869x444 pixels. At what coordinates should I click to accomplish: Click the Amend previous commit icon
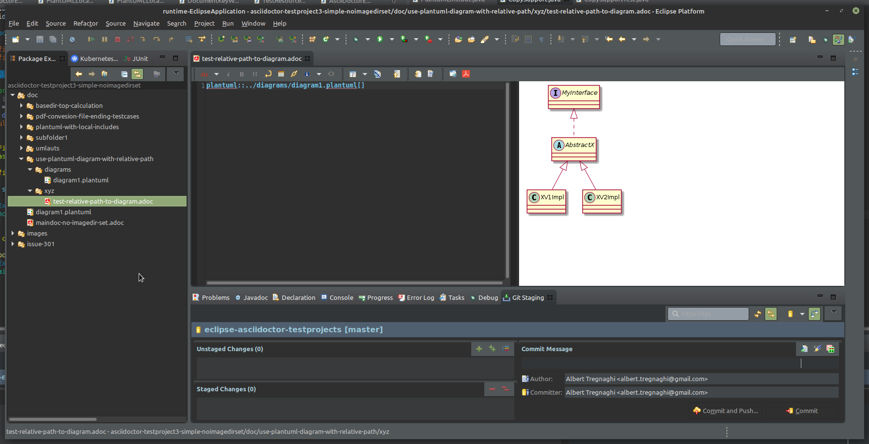804,349
